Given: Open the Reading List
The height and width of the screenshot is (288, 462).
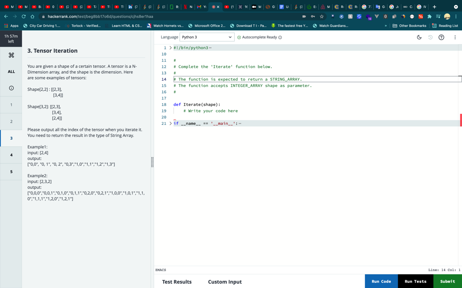Looking at the screenshot, I should tap(445, 25).
